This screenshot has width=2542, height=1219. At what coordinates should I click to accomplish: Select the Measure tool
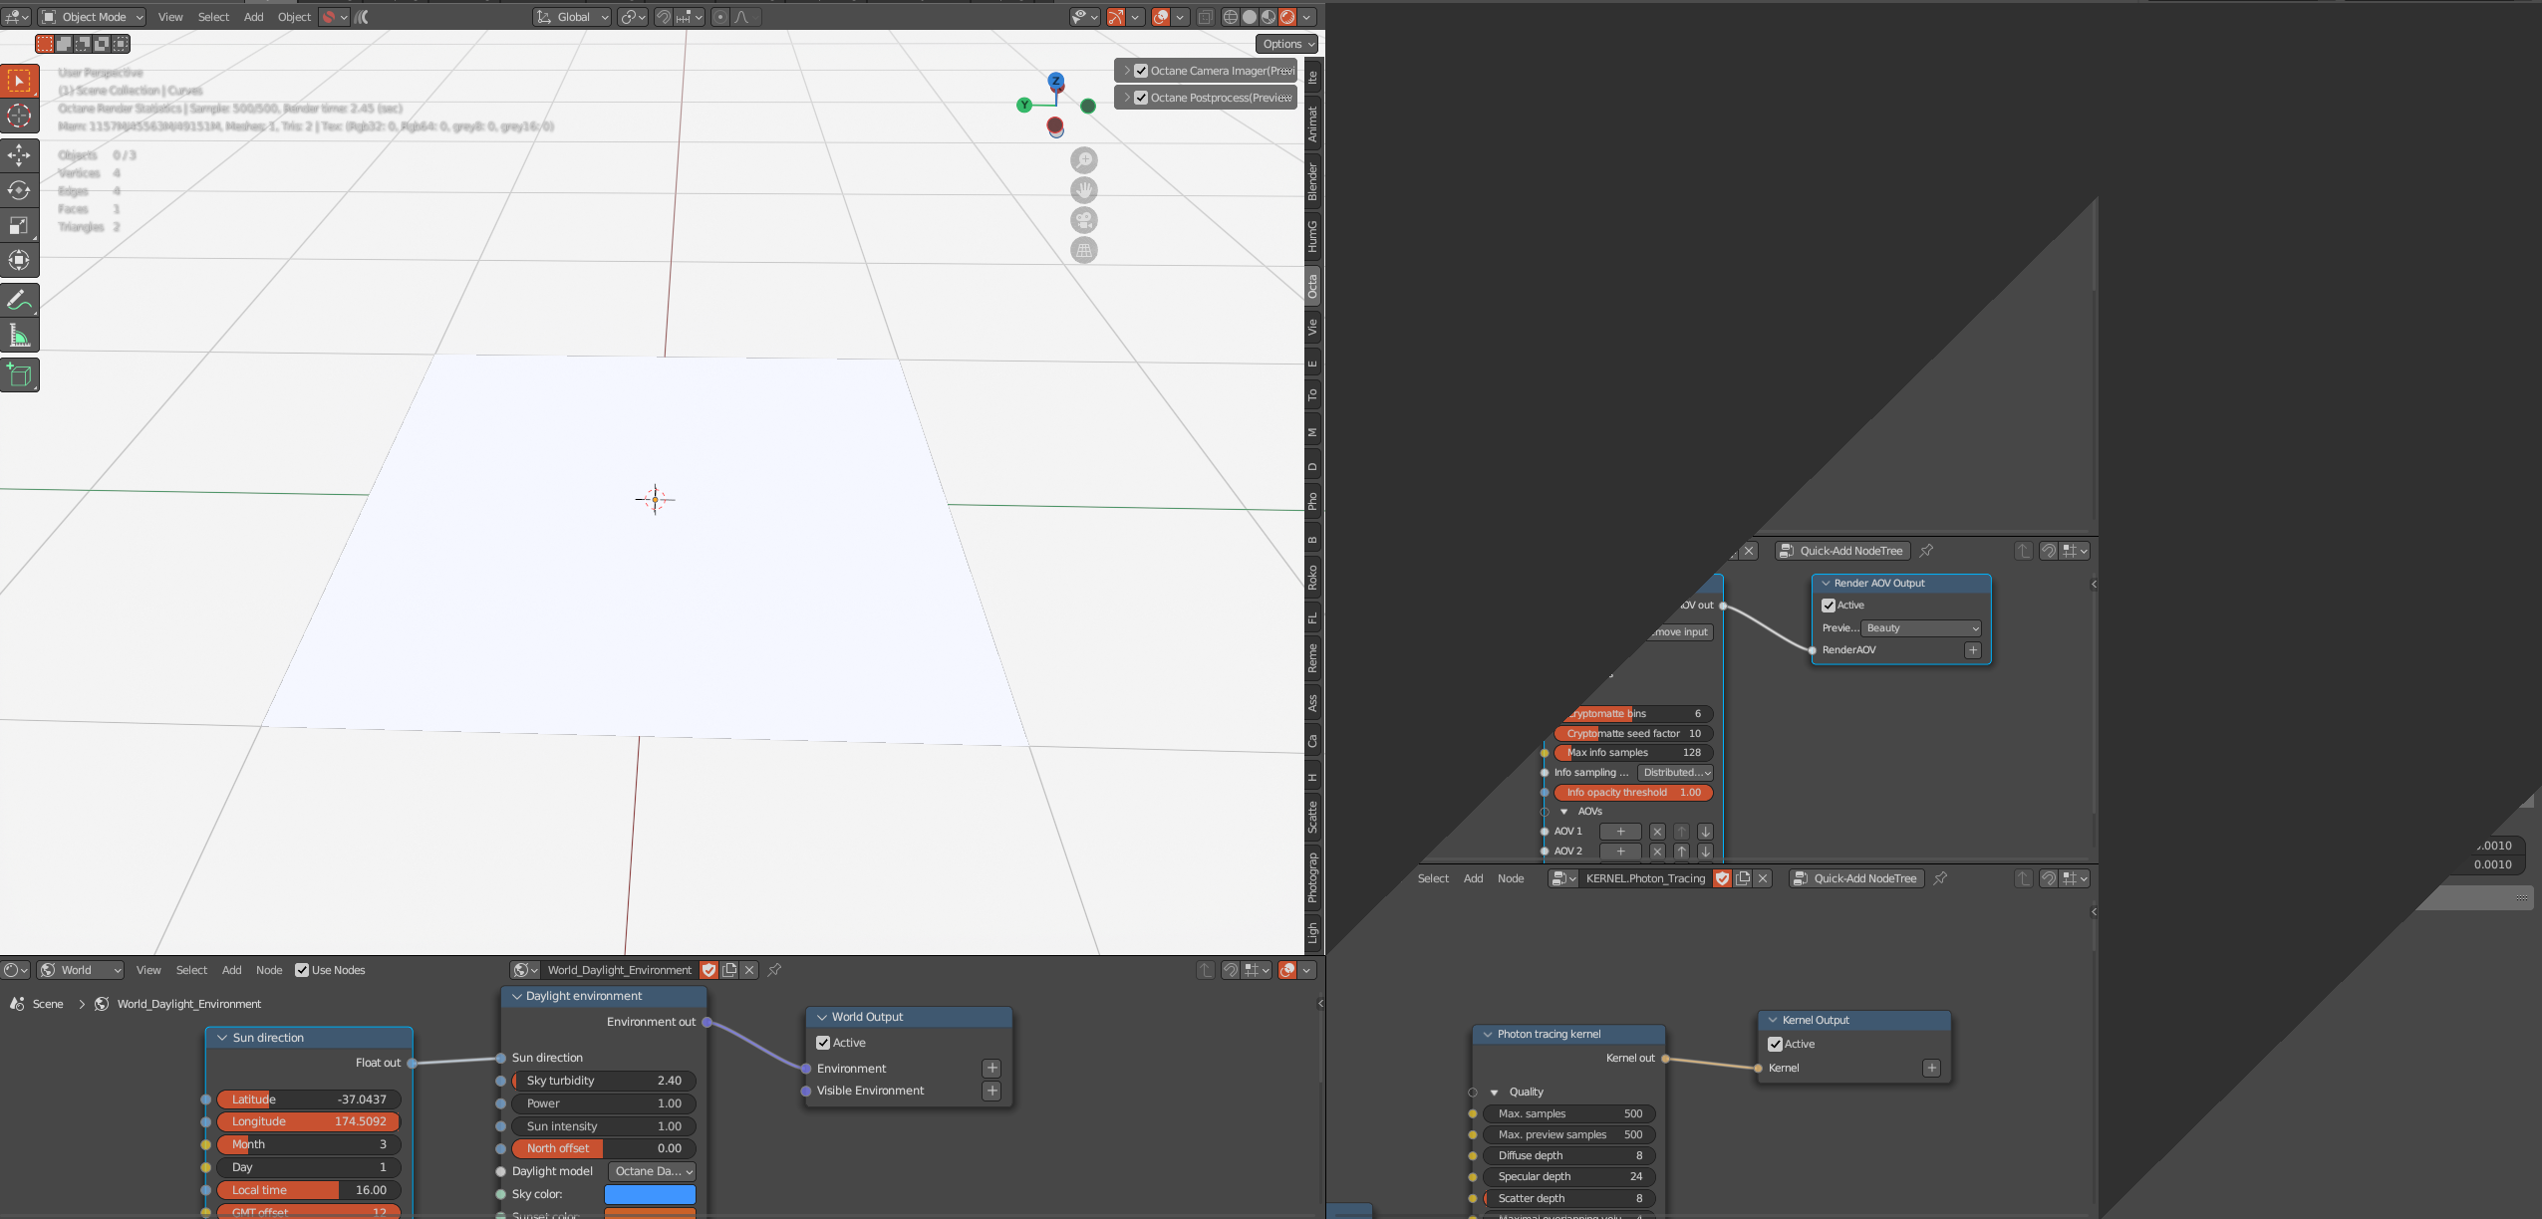[19, 336]
